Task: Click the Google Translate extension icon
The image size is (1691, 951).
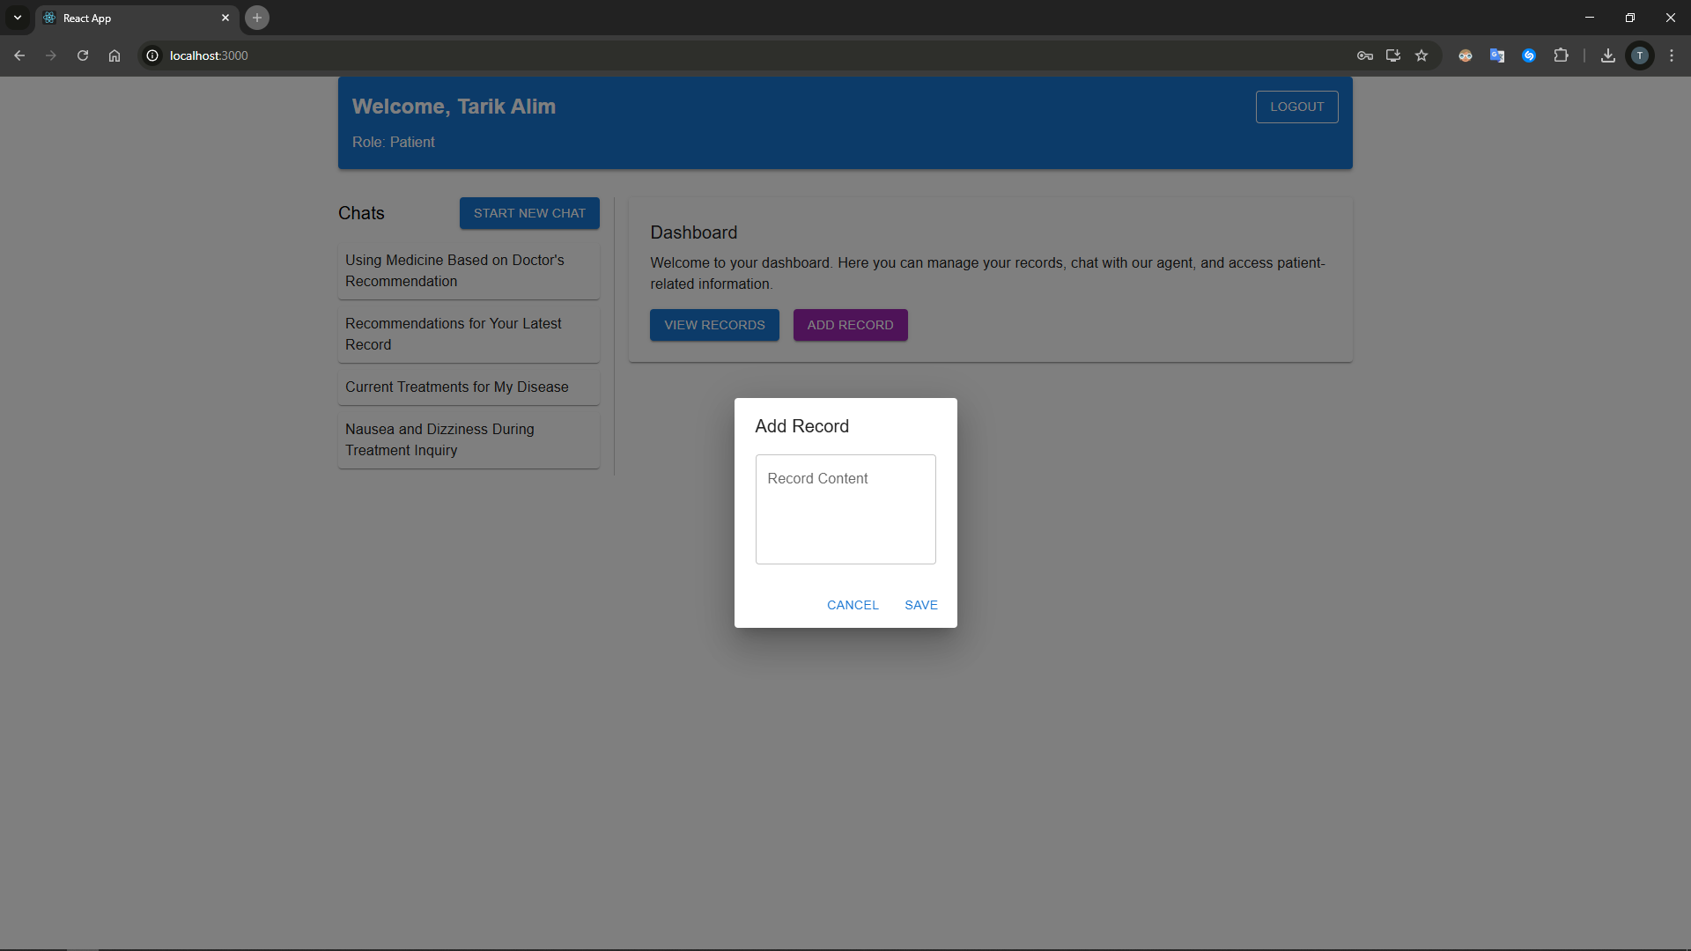Action: tap(1497, 55)
